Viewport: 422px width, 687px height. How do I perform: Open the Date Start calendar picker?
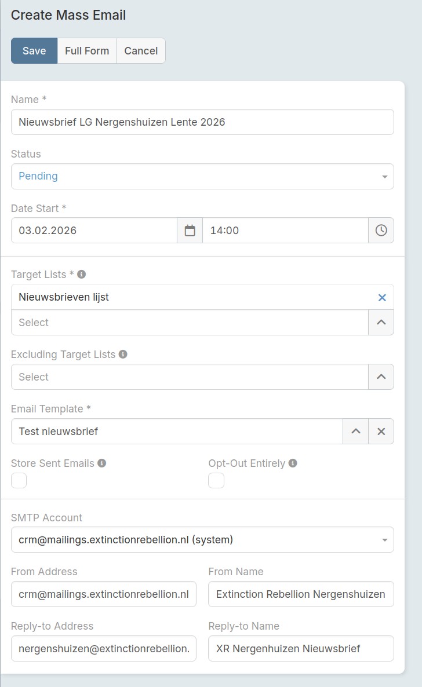pos(190,231)
